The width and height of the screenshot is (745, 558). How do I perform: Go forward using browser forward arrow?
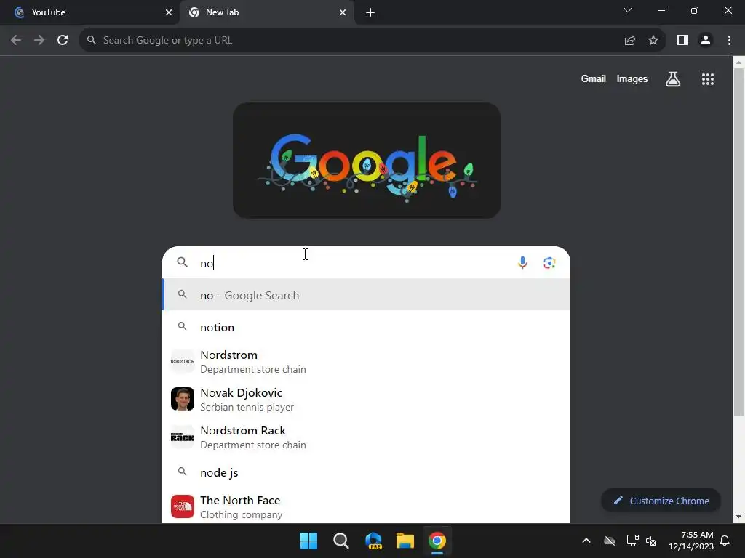click(39, 41)
